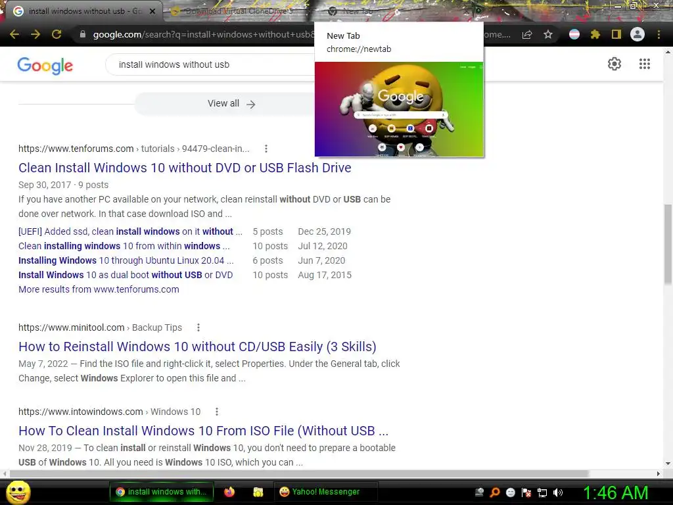Open Clean Install Windows 10 without DVD link

click(x=185, y=168)
